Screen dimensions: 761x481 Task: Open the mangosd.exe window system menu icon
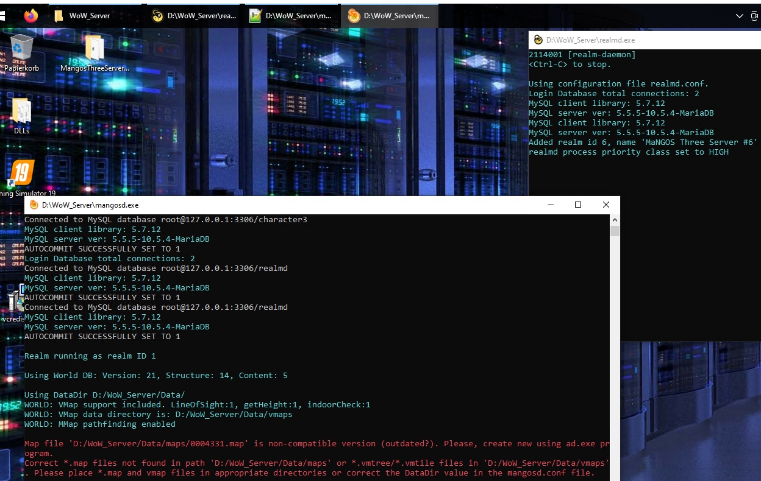(x=34, y=205)
